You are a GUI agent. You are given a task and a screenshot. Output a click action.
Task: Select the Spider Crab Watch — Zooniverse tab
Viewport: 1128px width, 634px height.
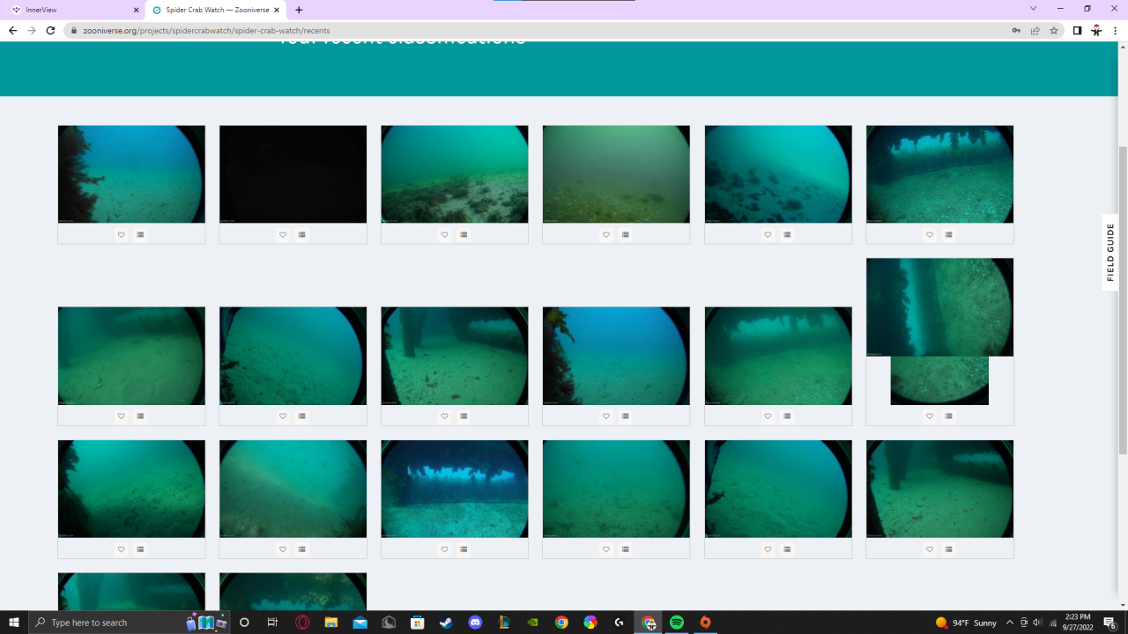pyautogui.click(x=215, y=10)
